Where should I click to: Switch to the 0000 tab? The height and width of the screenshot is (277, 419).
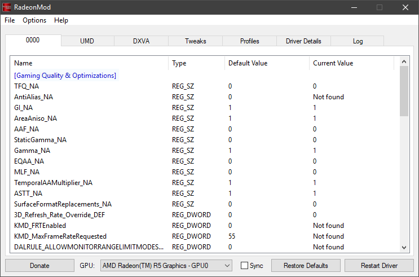(x=33, y=40)
